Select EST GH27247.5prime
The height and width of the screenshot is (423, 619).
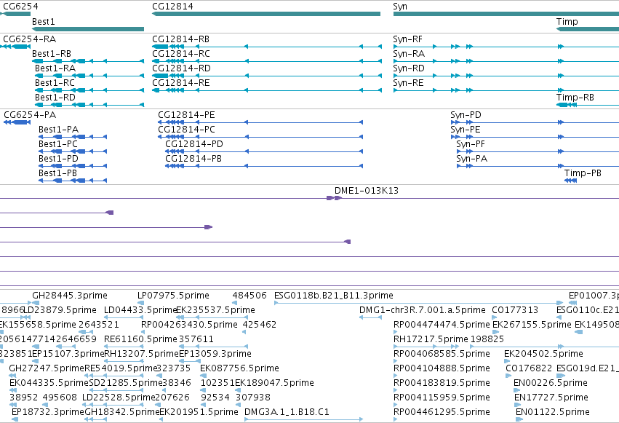tap(47, 368)
